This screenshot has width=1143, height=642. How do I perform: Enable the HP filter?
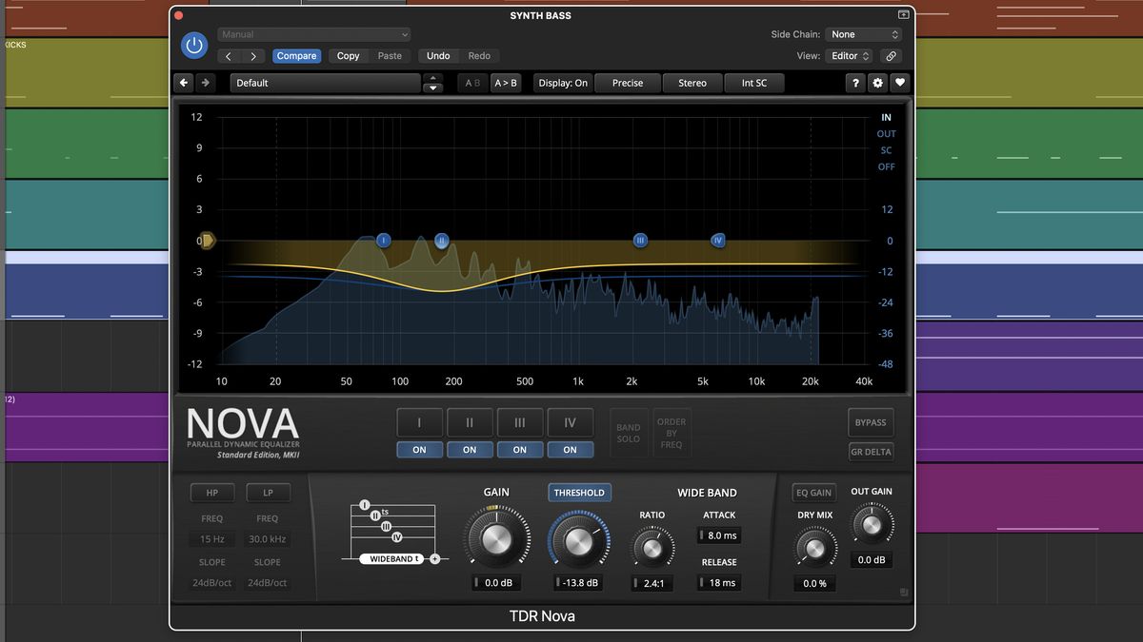(211, 493)
